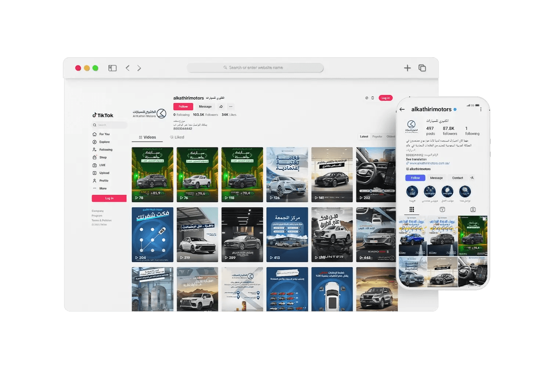Go forward with the browser forward chevron
The image size is (551, 365).
139,68
